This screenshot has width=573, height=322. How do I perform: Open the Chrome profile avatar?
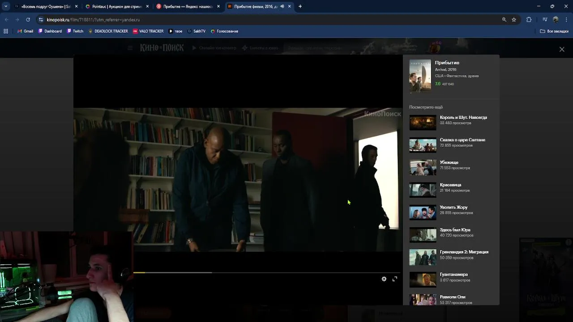point(556,20)
